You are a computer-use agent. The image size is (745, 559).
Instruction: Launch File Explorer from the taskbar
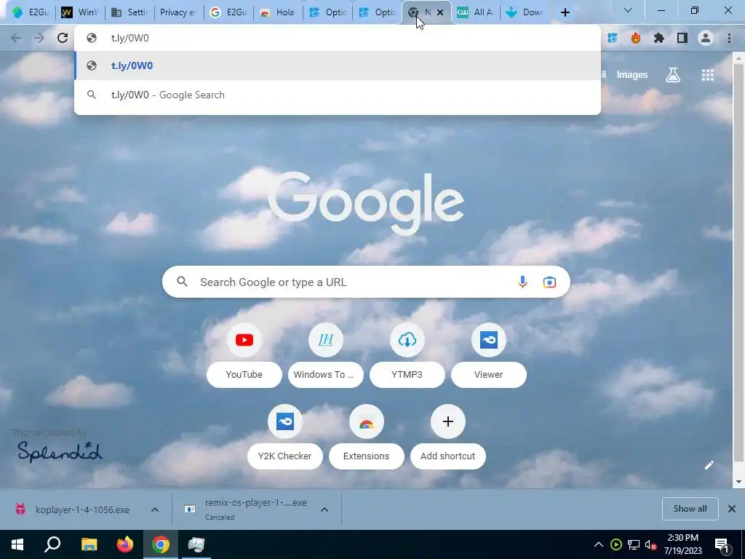(89, 544)
